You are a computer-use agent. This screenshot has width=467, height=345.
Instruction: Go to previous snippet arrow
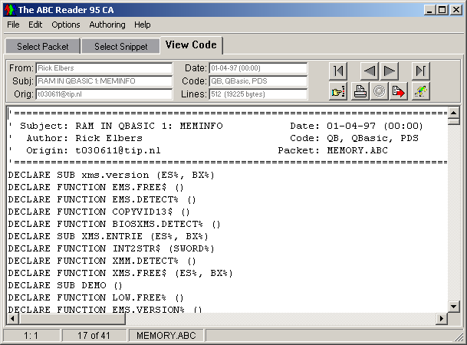[x=370, y=71]
